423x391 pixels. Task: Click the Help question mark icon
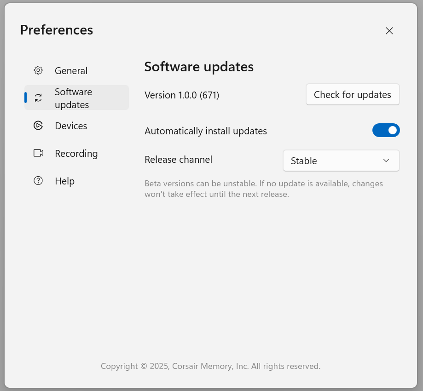[38, 181]
